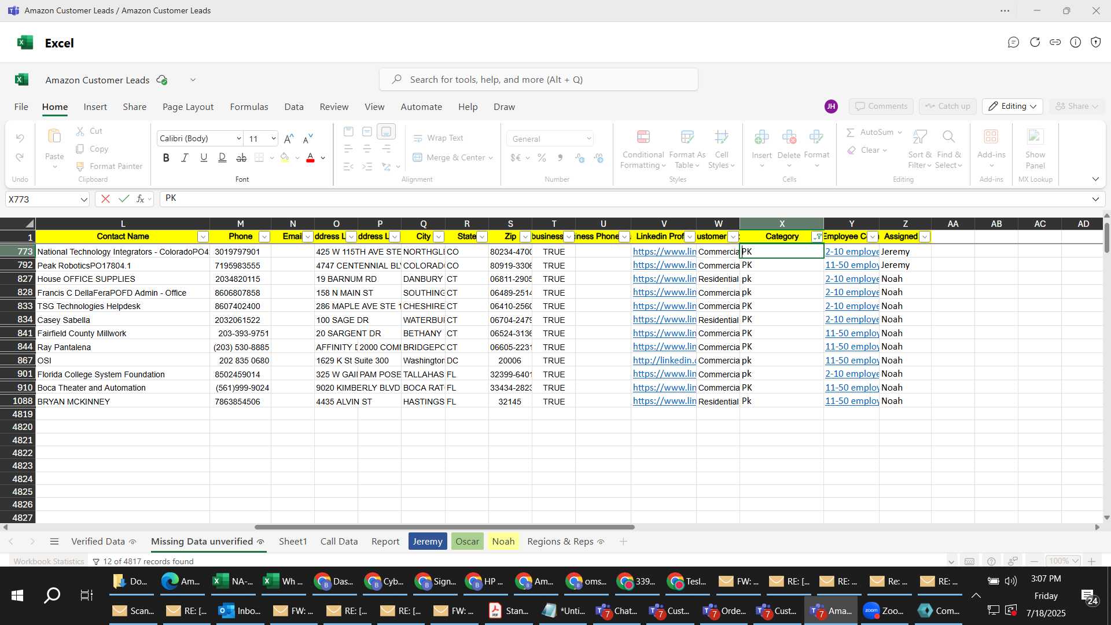Click the fill color bucket swatch

coord(285,157)
